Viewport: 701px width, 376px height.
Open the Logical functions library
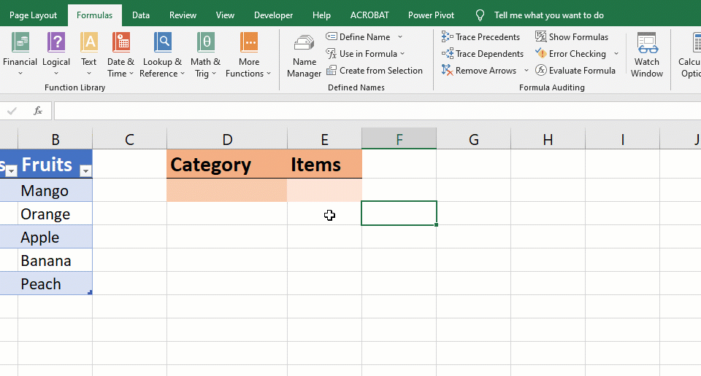[56, 55]
